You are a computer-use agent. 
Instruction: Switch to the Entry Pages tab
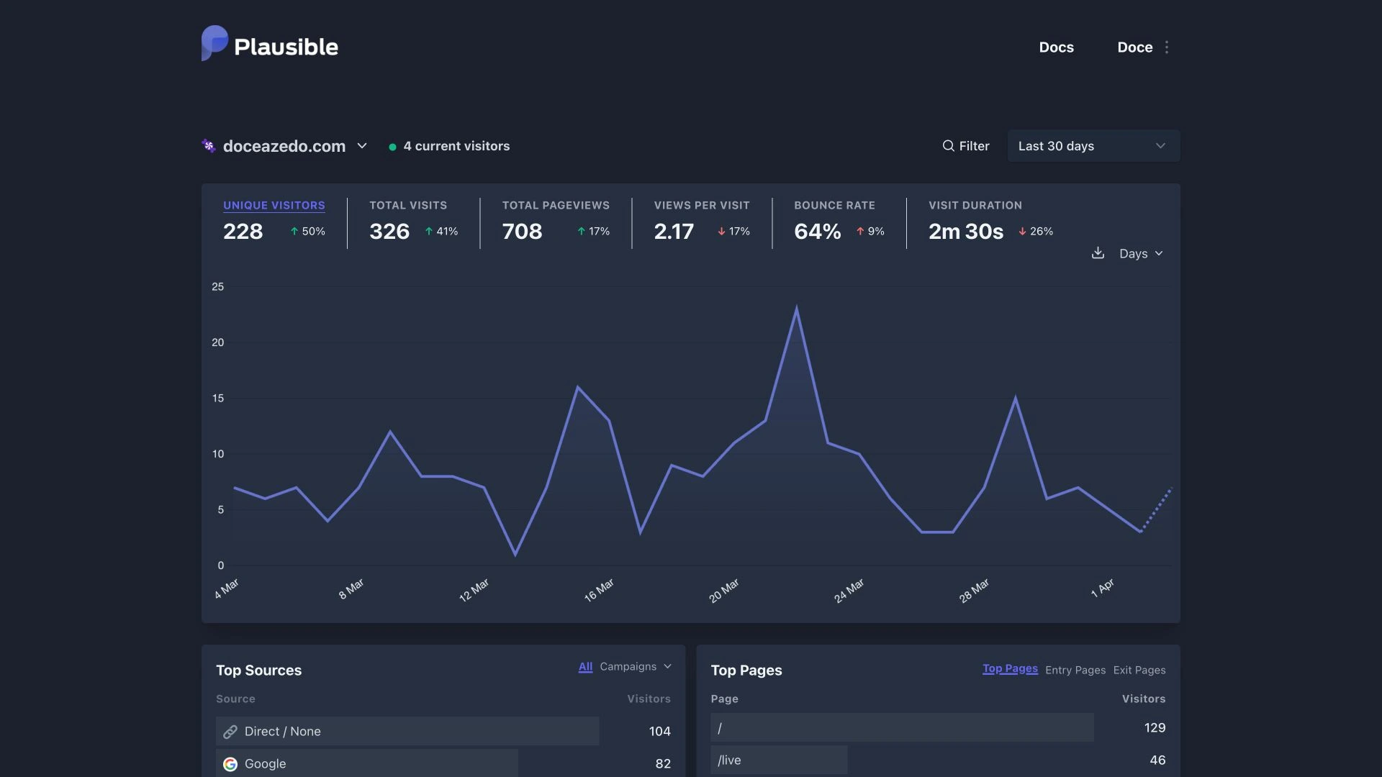point(1075,670)
